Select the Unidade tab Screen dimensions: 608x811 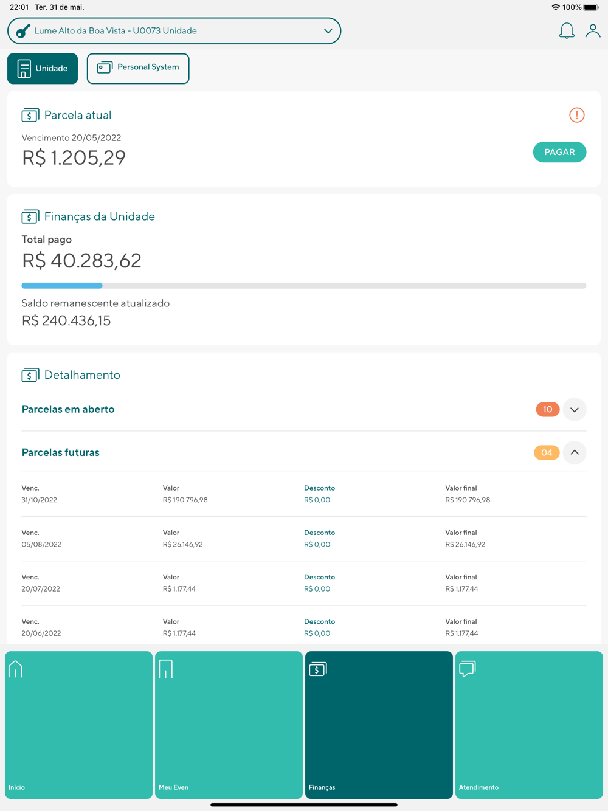click(43, 69)
